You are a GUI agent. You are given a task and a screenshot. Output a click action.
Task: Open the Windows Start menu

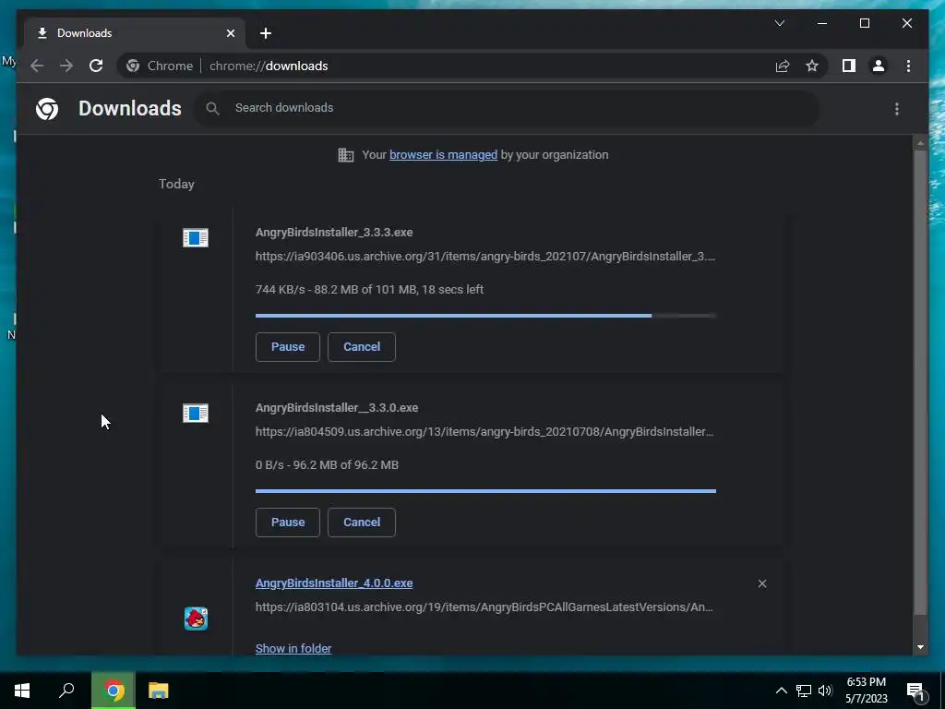22,691
